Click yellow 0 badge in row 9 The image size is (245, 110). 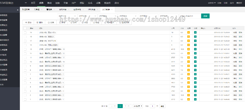(189, 66)
